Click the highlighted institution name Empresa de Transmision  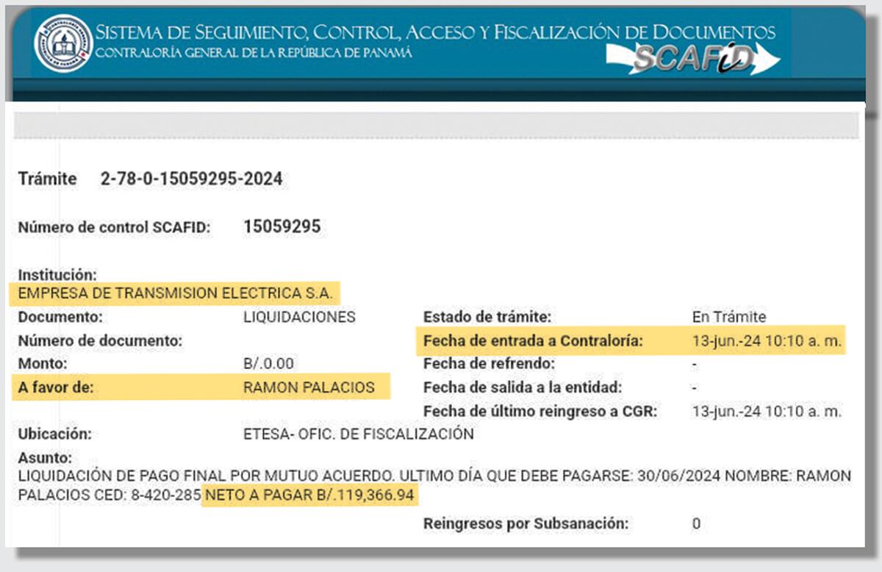[176, 293]
